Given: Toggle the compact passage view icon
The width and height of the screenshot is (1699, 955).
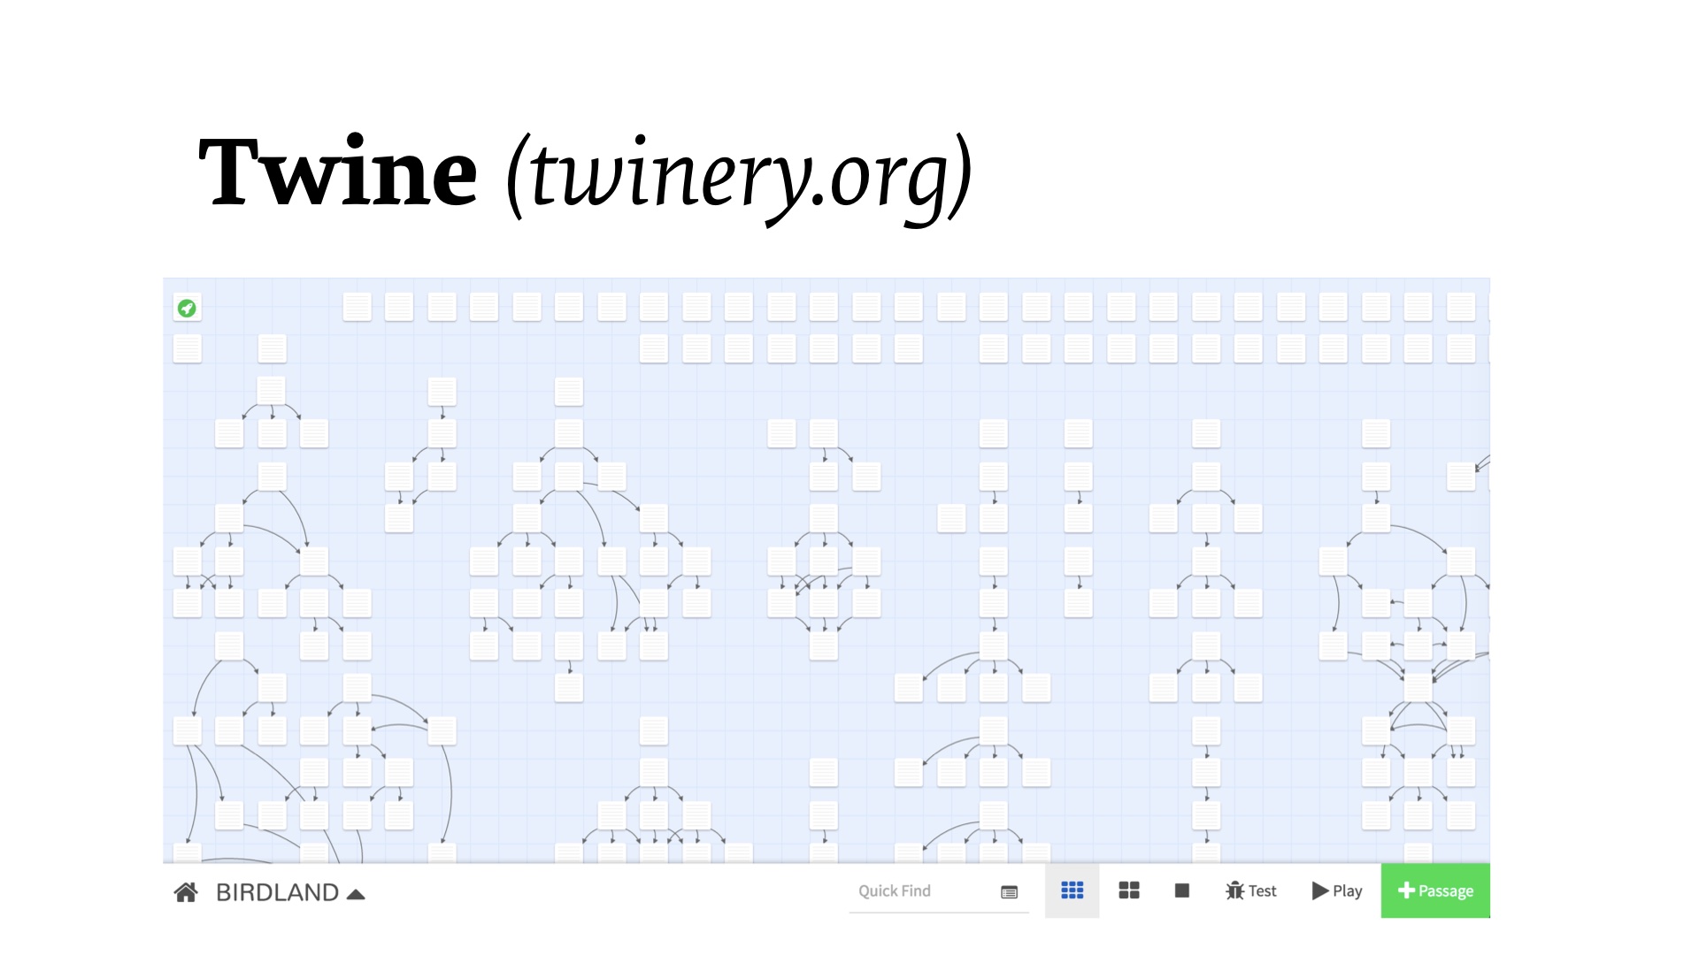Looking at the screenshot, I should tap(1128, 890).
